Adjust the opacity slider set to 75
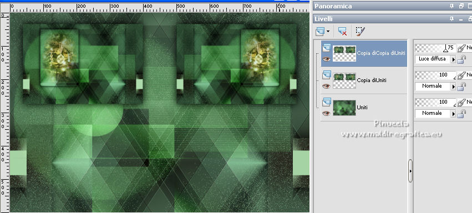Image resolution: width=472 pixels, height=213 pixels. [435, 48]
